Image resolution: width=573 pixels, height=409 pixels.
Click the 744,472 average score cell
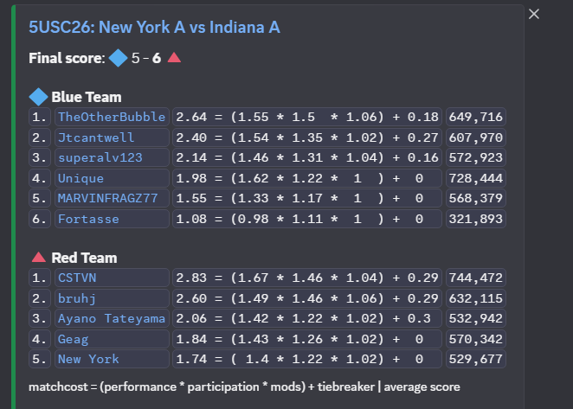point(476,278)
